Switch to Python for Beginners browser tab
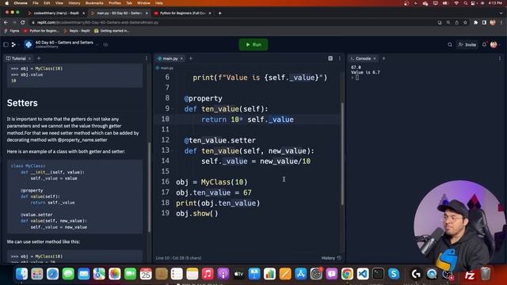 pos(183,13)
